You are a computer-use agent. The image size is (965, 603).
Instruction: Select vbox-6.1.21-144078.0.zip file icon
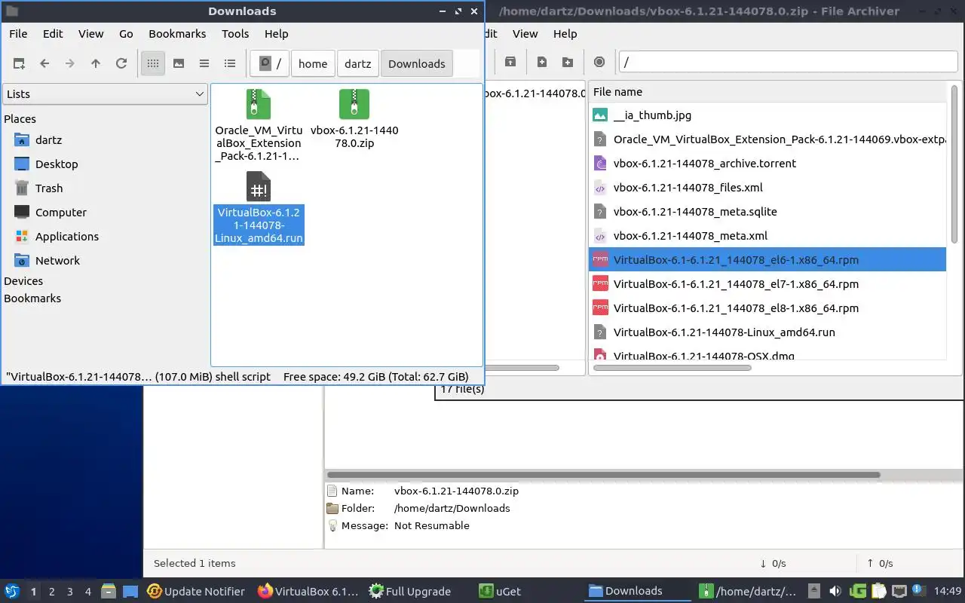pos(354,104)
